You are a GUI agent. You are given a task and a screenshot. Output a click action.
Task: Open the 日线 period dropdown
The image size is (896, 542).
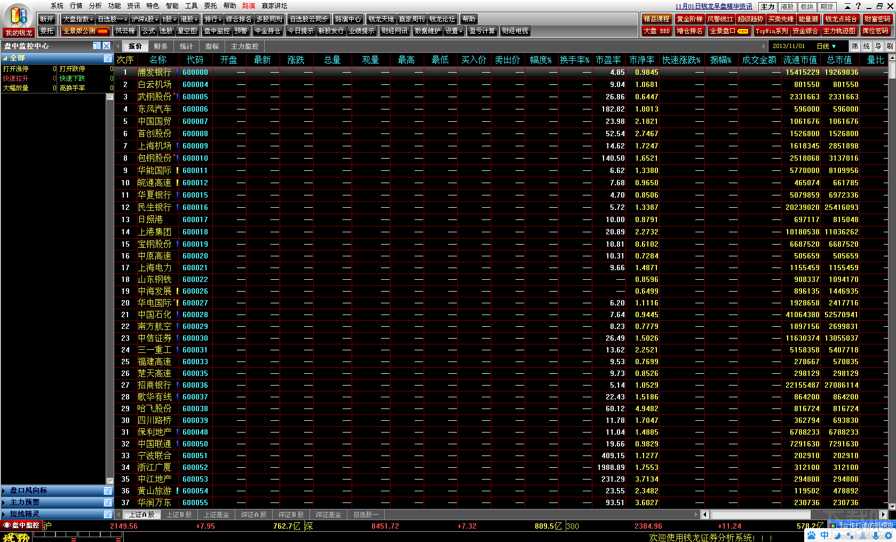coord(826,46)
